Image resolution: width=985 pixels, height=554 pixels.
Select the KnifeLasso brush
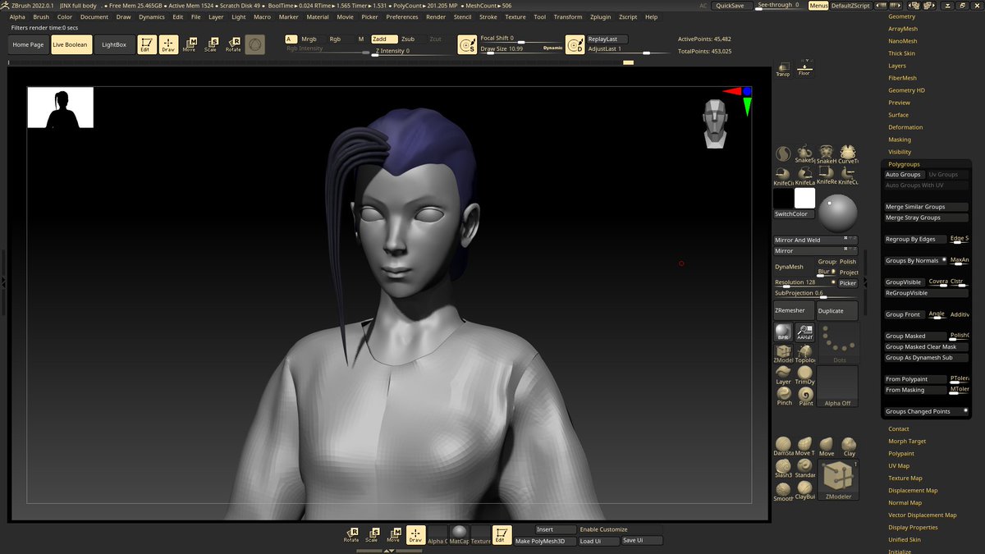pos(804,176)
